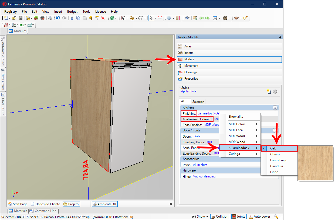335x220 pixels.
Task: Change the Hinge value Without damping
Action: pyautogui.click(x=204, y=177)
